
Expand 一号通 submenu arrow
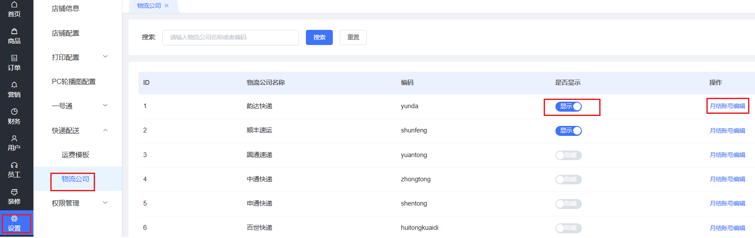click(x=105, y=106)
